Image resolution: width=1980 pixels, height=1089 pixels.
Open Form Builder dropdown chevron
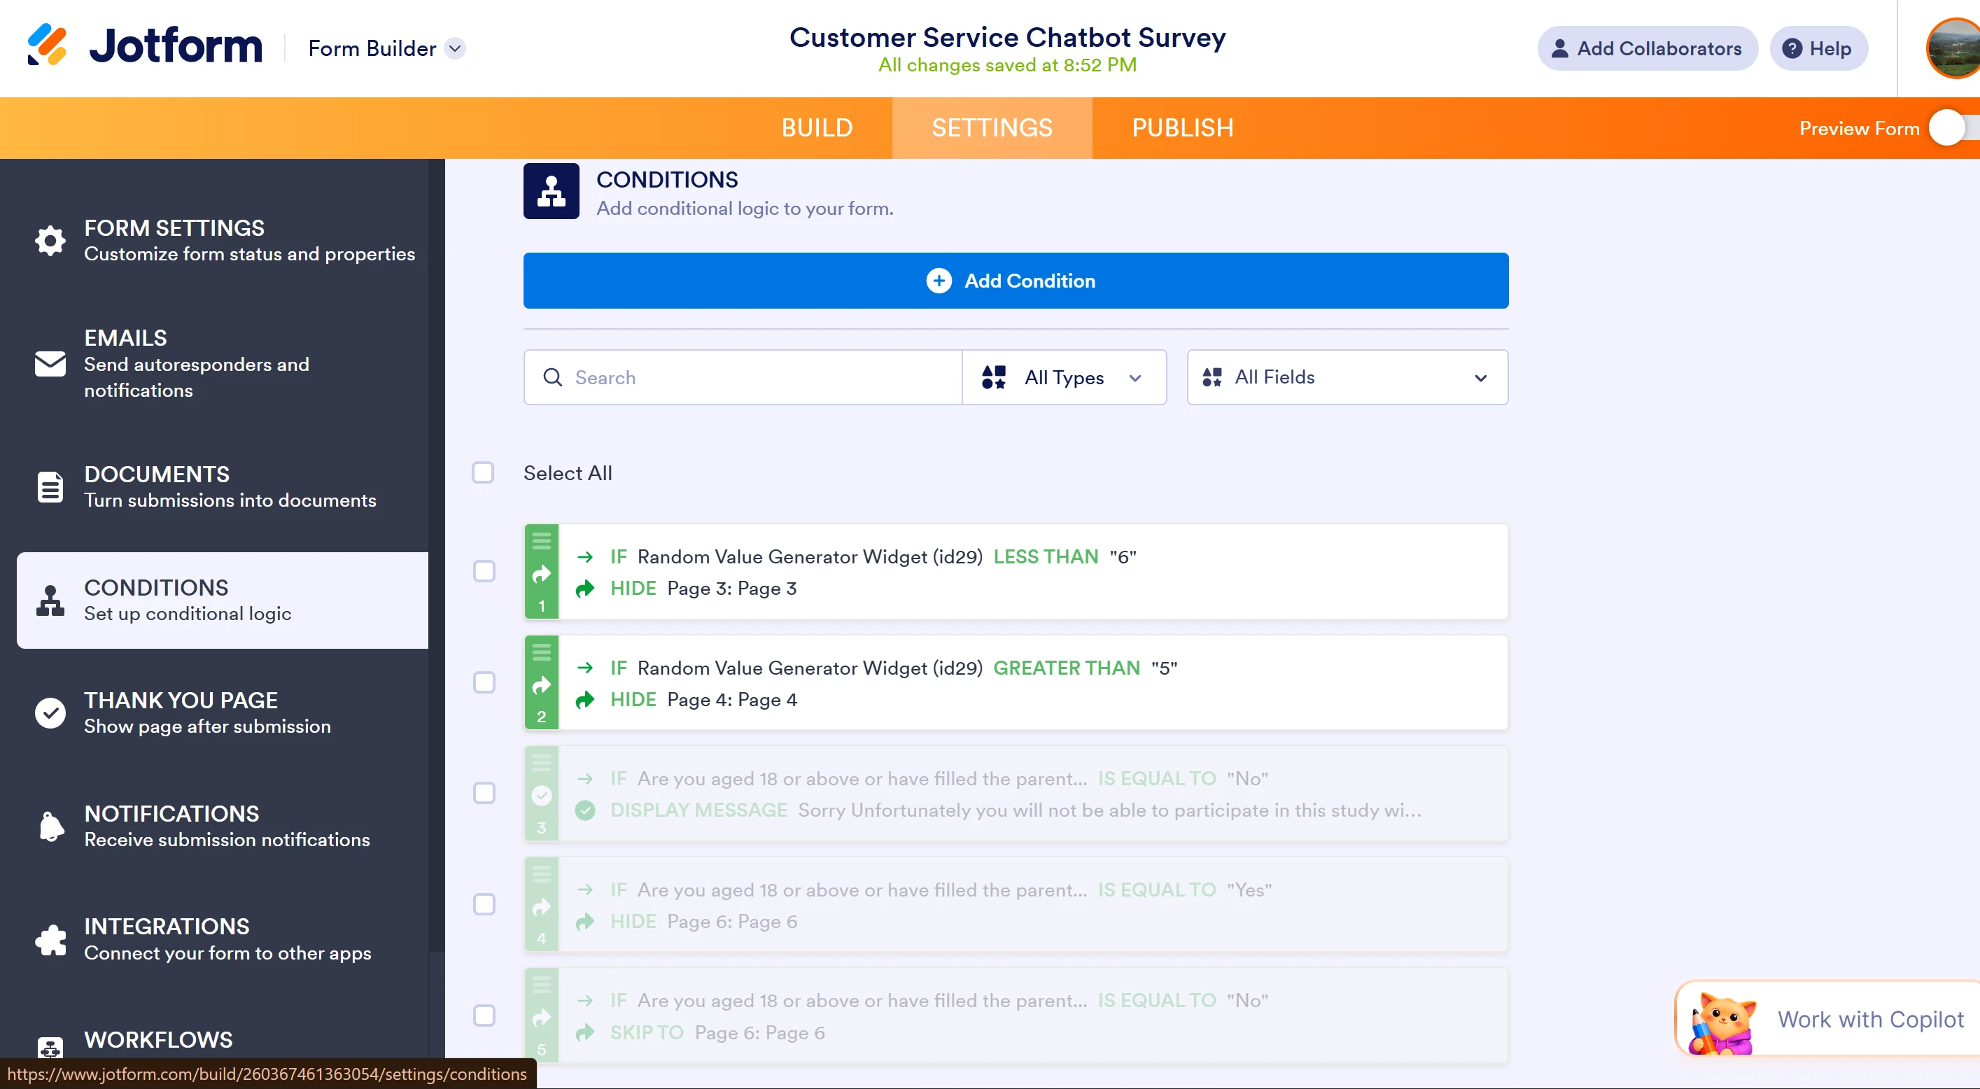click(455, 48)
